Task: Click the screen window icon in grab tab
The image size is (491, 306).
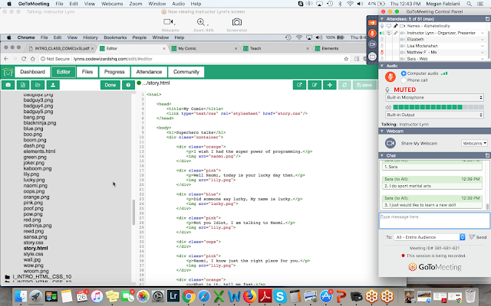Action: click(372, 57)
